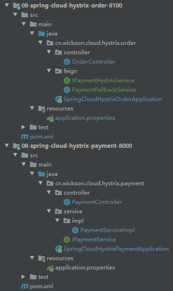Viewport: 173px width, 291px height.
Task: Collapse resources folder in payment-8000 module
Action: coord(32,258)
